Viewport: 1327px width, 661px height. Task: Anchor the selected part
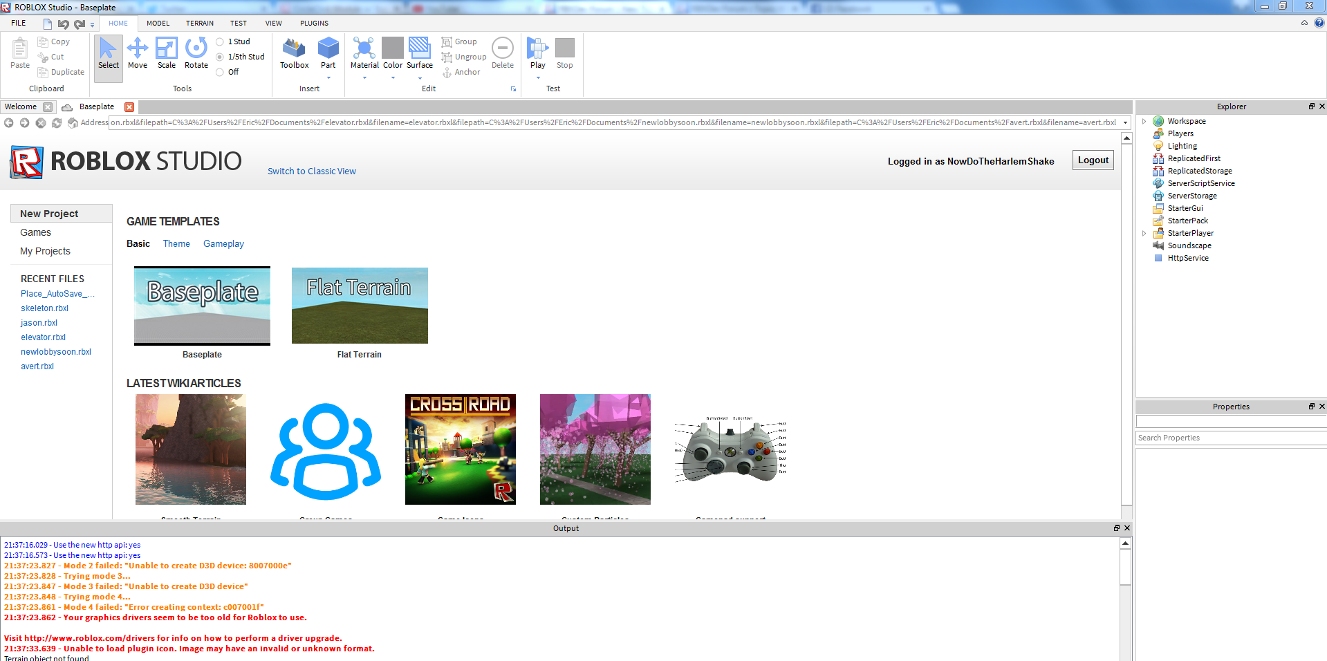[x=461, y=72]
